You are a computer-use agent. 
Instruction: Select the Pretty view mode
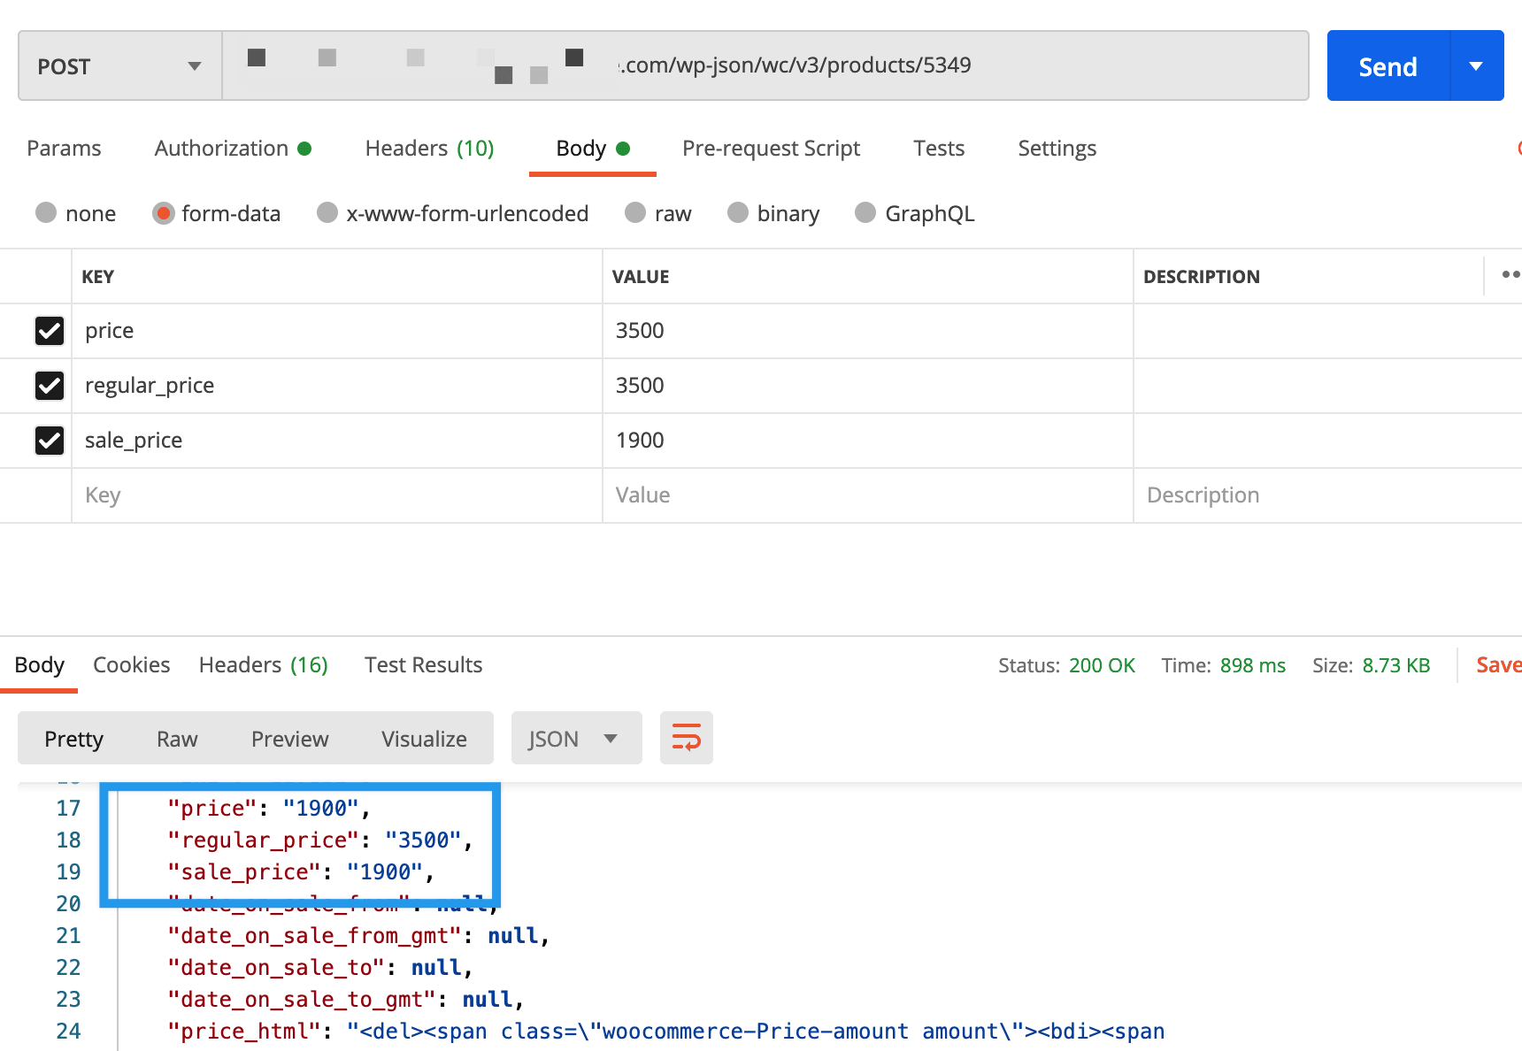coord(74,739)
